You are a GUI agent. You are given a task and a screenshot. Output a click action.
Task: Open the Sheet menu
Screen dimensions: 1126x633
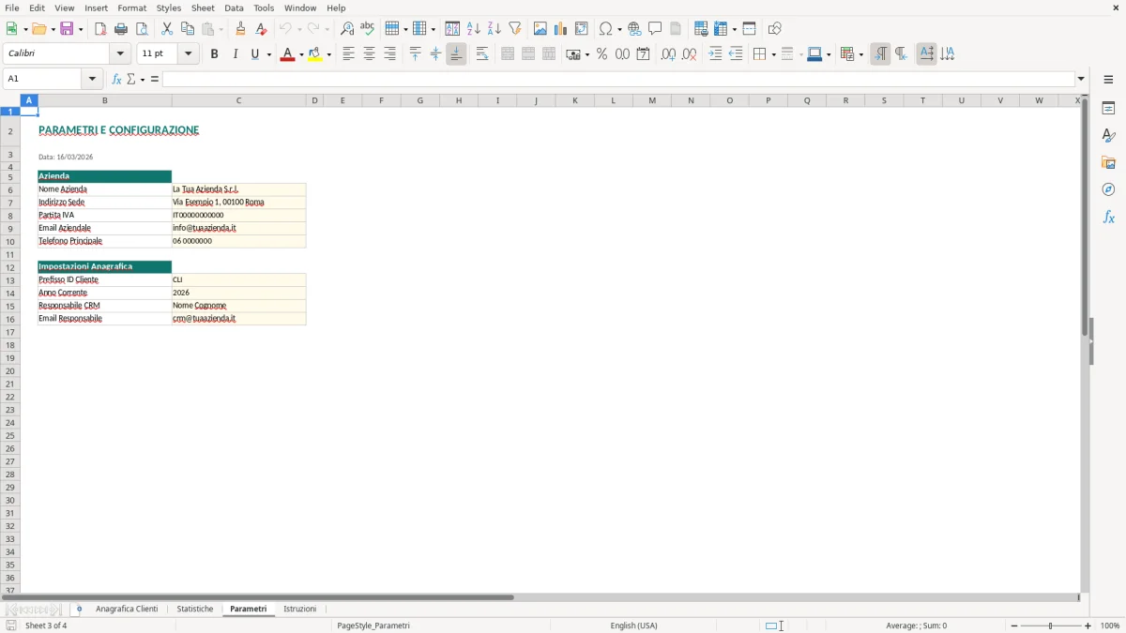pos(203,8)
